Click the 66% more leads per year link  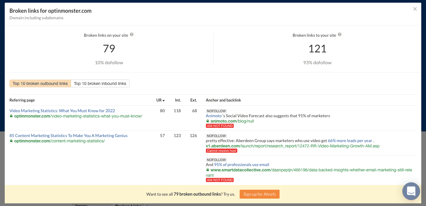pyautogui.click(x=350, y=141)
